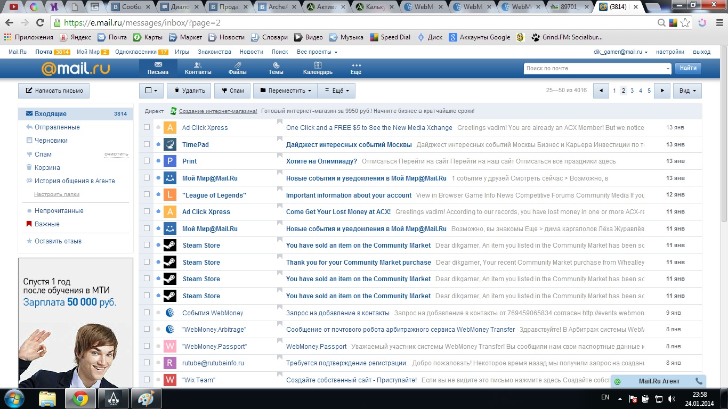Toggle the unread dot on League of Legends email
728x409 pixels.
pyautogui.click(x=158, y=195)
